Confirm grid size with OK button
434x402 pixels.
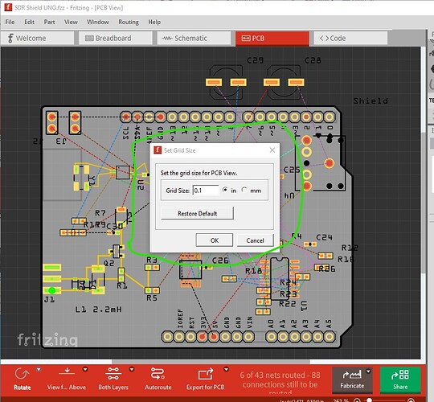(215, 240)
